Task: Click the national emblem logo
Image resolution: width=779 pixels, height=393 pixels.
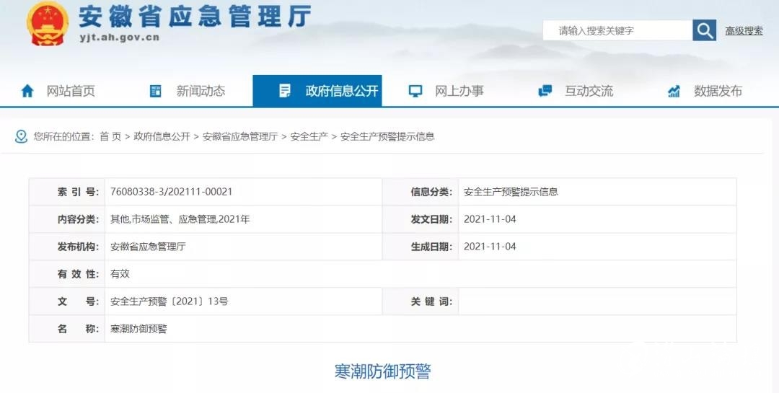Action: (48, 24)
